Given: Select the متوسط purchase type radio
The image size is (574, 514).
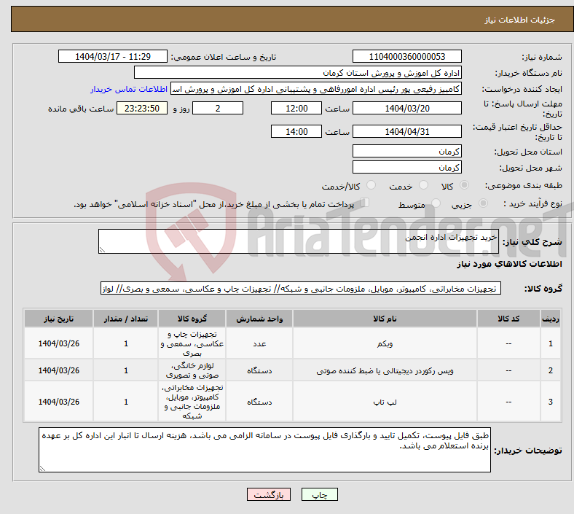Looking at the screenshot, I should pyautogui.click(x=436, y=203).
